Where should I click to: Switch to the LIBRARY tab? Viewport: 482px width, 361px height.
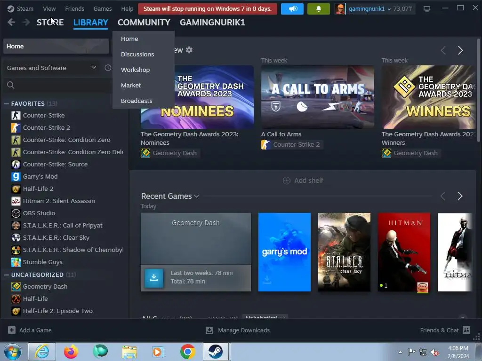[x=91, y=23]
